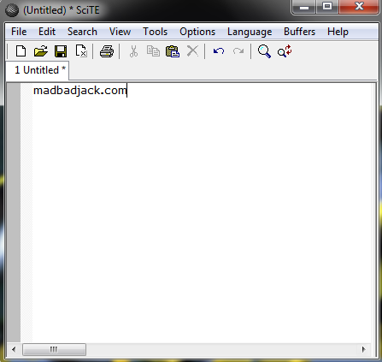Open the Options menu
This screenshot has height=362, width=382.
[197, 32]
